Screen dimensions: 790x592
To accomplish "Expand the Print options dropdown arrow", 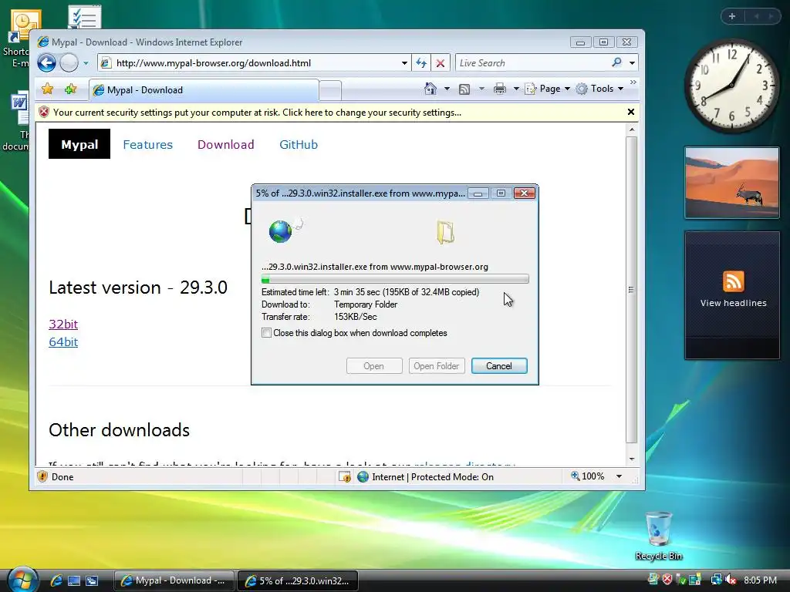I will point(516,89).
